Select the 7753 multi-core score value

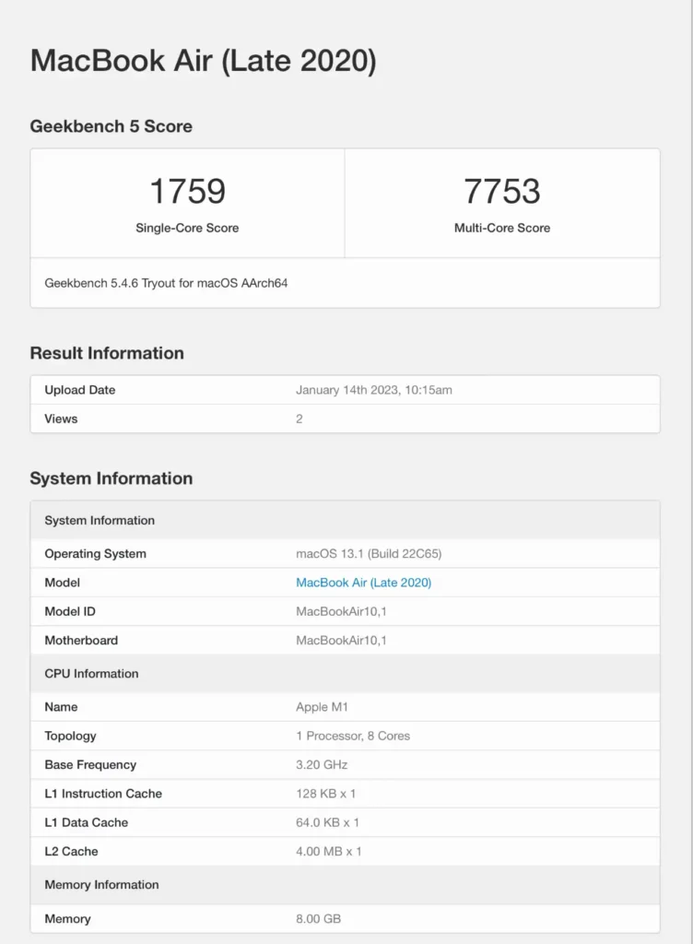pos(501,191)
